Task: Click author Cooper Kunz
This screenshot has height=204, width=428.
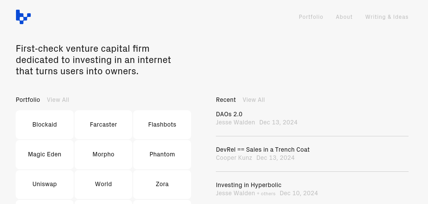Action: (x=234, y=158)
